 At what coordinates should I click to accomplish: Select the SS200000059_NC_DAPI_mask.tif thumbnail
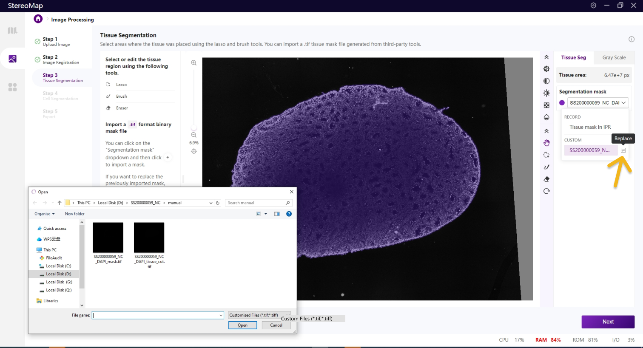108,238
